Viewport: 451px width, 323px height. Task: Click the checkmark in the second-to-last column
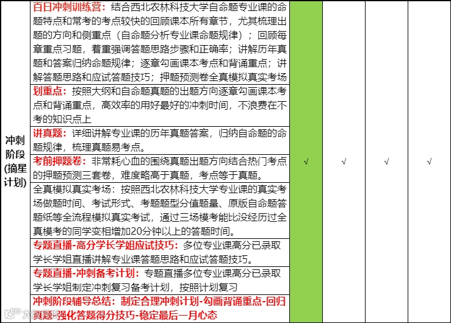386,161
